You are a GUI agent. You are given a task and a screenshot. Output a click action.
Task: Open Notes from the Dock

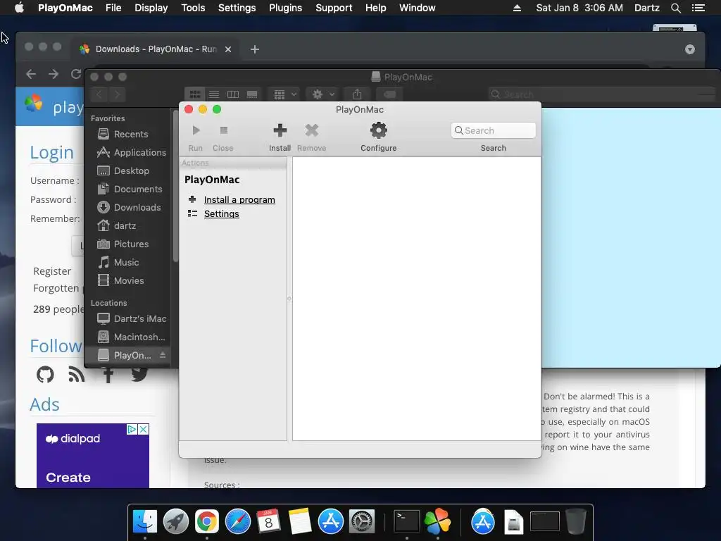tap(300, 522)
